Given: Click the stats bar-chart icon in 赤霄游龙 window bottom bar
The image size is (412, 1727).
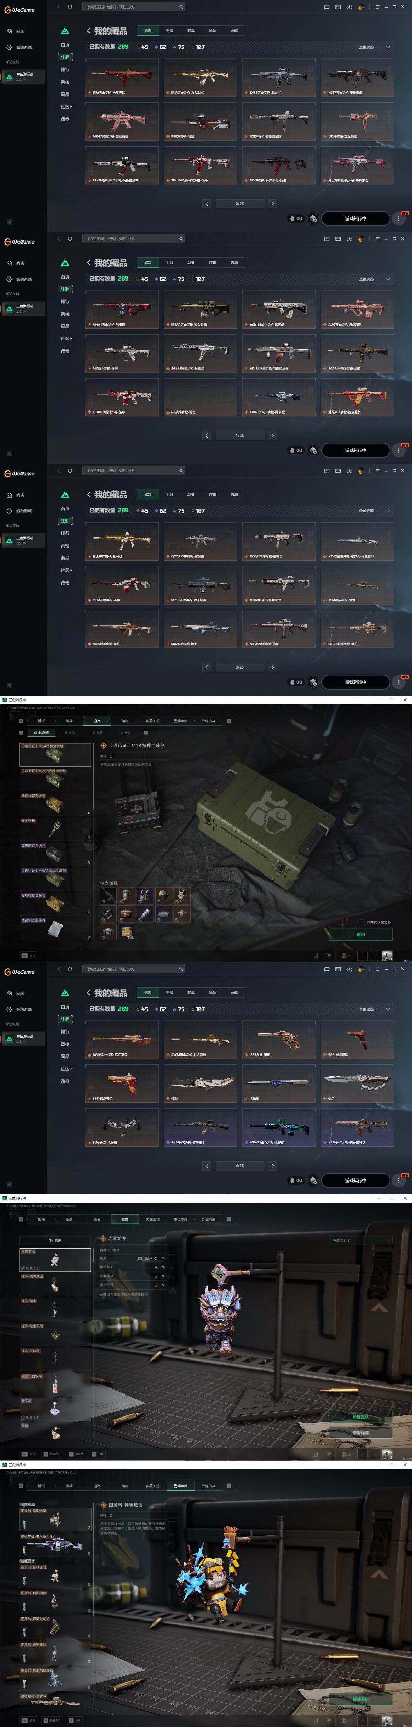Looking at the screenshot, I should pos(316,1454).
